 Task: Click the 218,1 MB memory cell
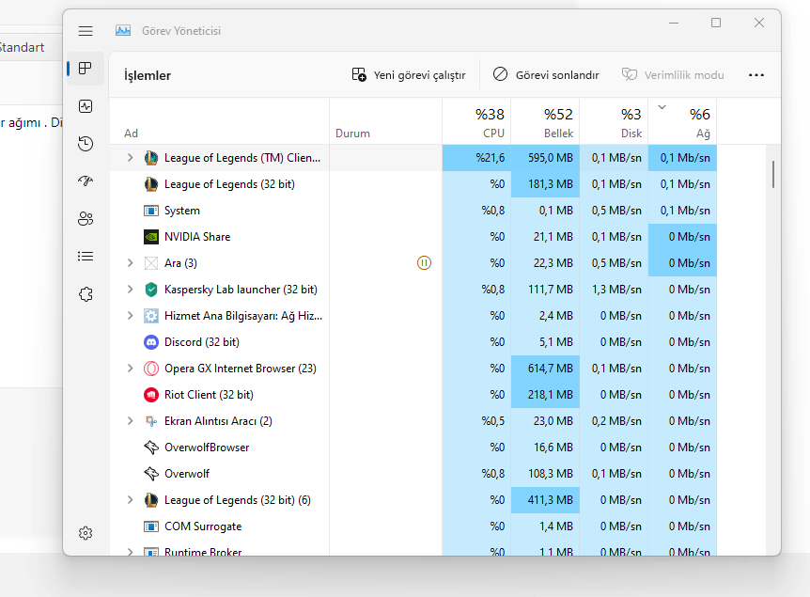coord(545,395)
